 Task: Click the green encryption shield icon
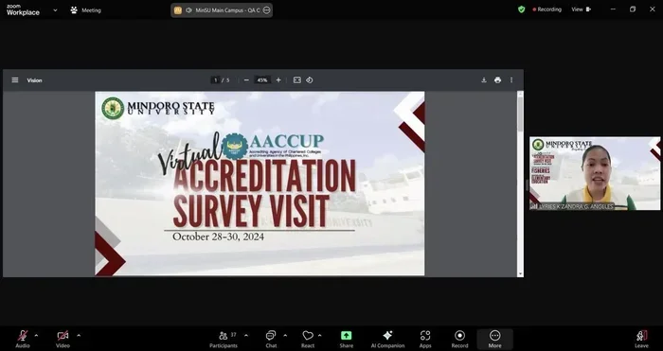tap(521, 9)
